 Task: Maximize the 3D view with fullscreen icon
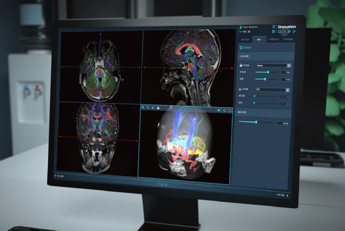coord(230,111)
